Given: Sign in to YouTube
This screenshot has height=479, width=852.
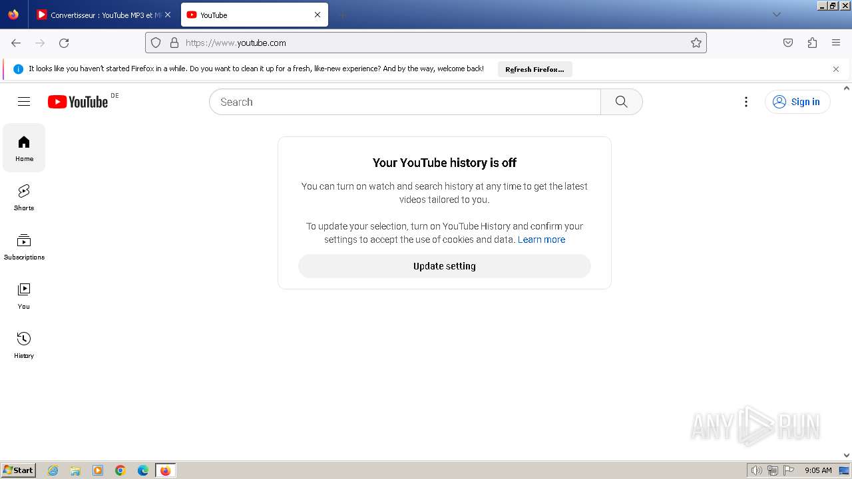Looking at the screenshot, I should point(797,102).
